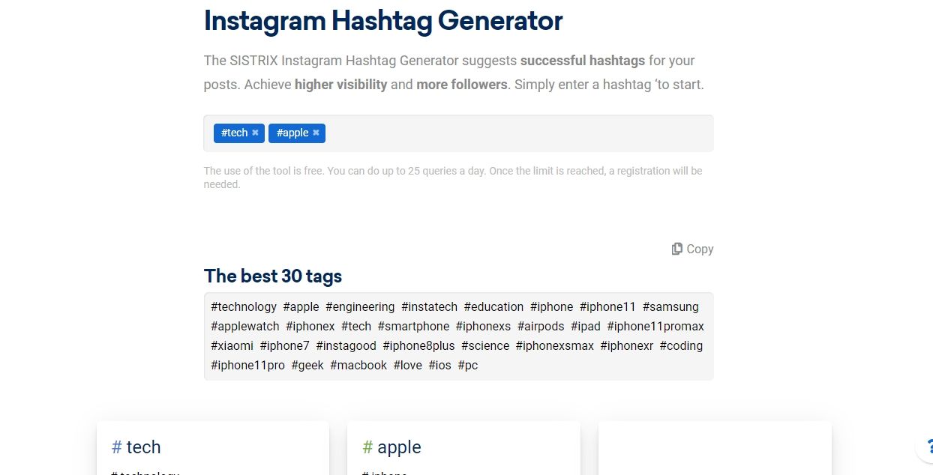
Task: Click the apple card heading
Action: pyautogui.click(x=399, y=447)
